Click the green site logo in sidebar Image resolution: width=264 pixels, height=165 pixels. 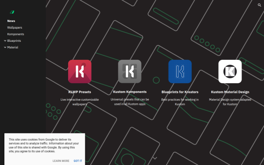12,12
